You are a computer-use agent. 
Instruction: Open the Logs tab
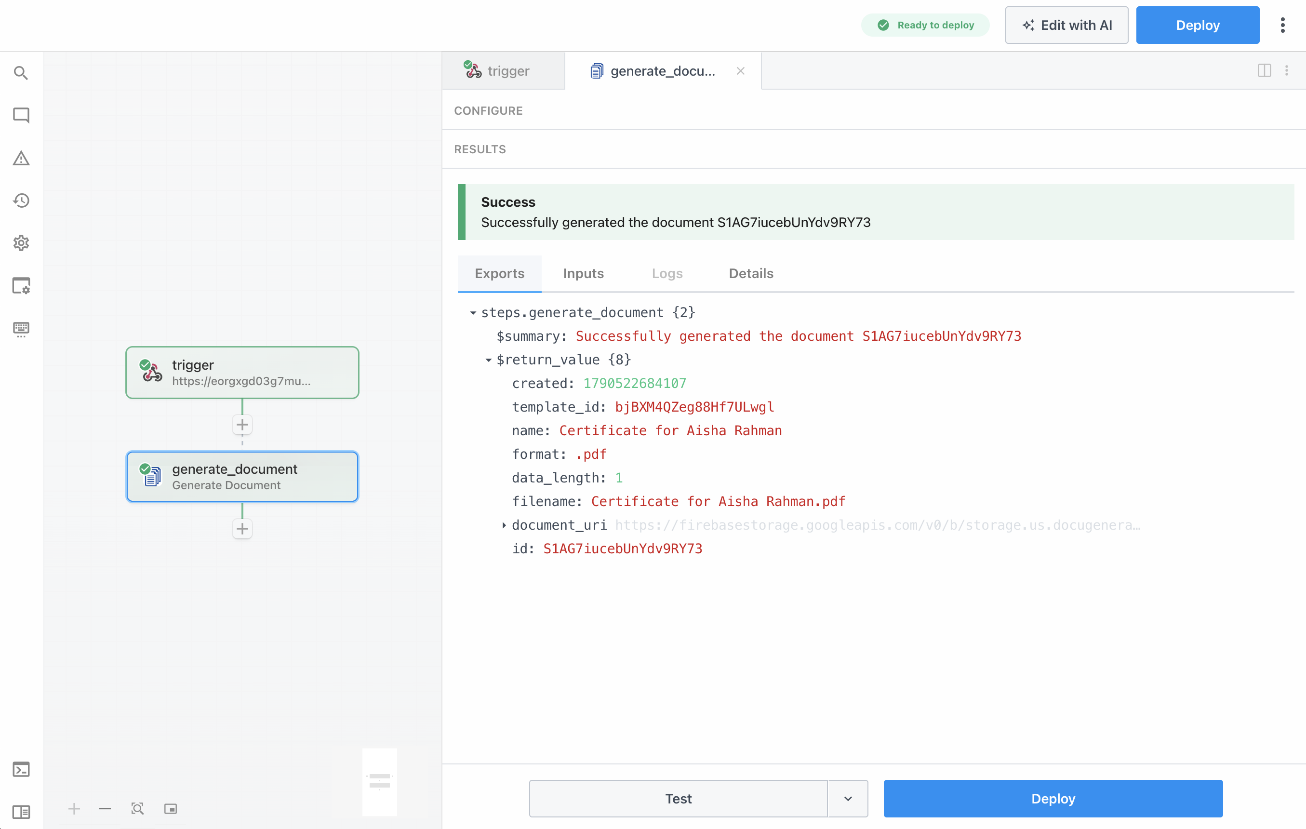coord(667,273)
